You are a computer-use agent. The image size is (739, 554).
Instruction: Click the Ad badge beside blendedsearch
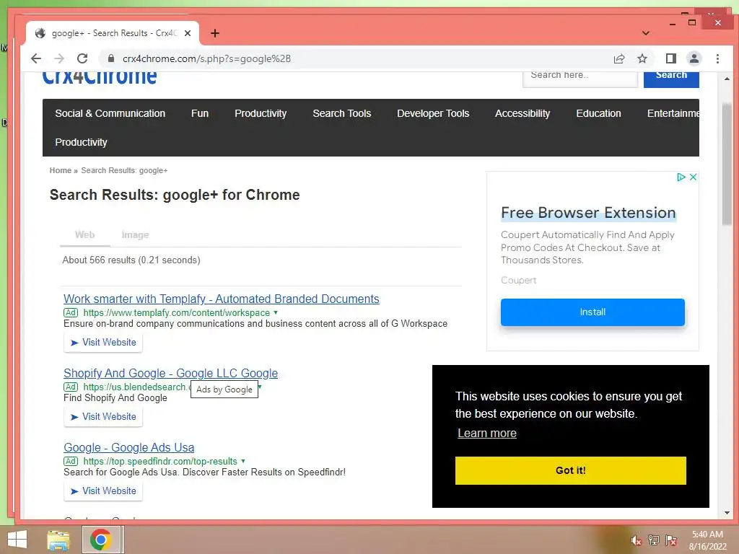tap(71, 387)
